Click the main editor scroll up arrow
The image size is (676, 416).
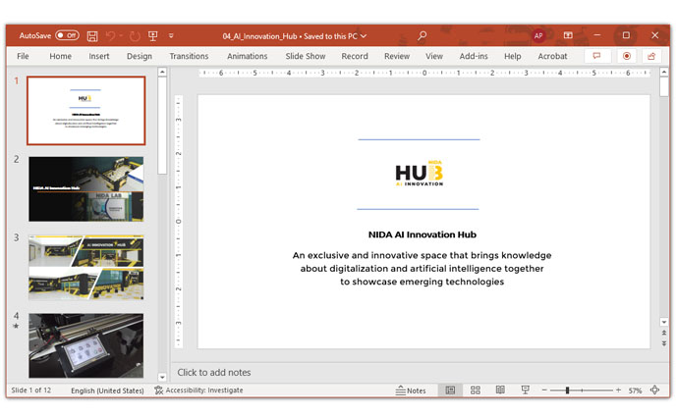(x=664, y=72)
